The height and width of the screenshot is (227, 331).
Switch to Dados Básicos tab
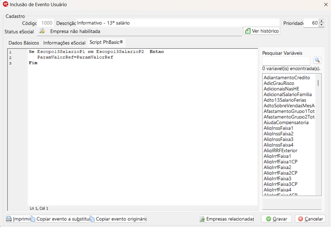point(24,43)
